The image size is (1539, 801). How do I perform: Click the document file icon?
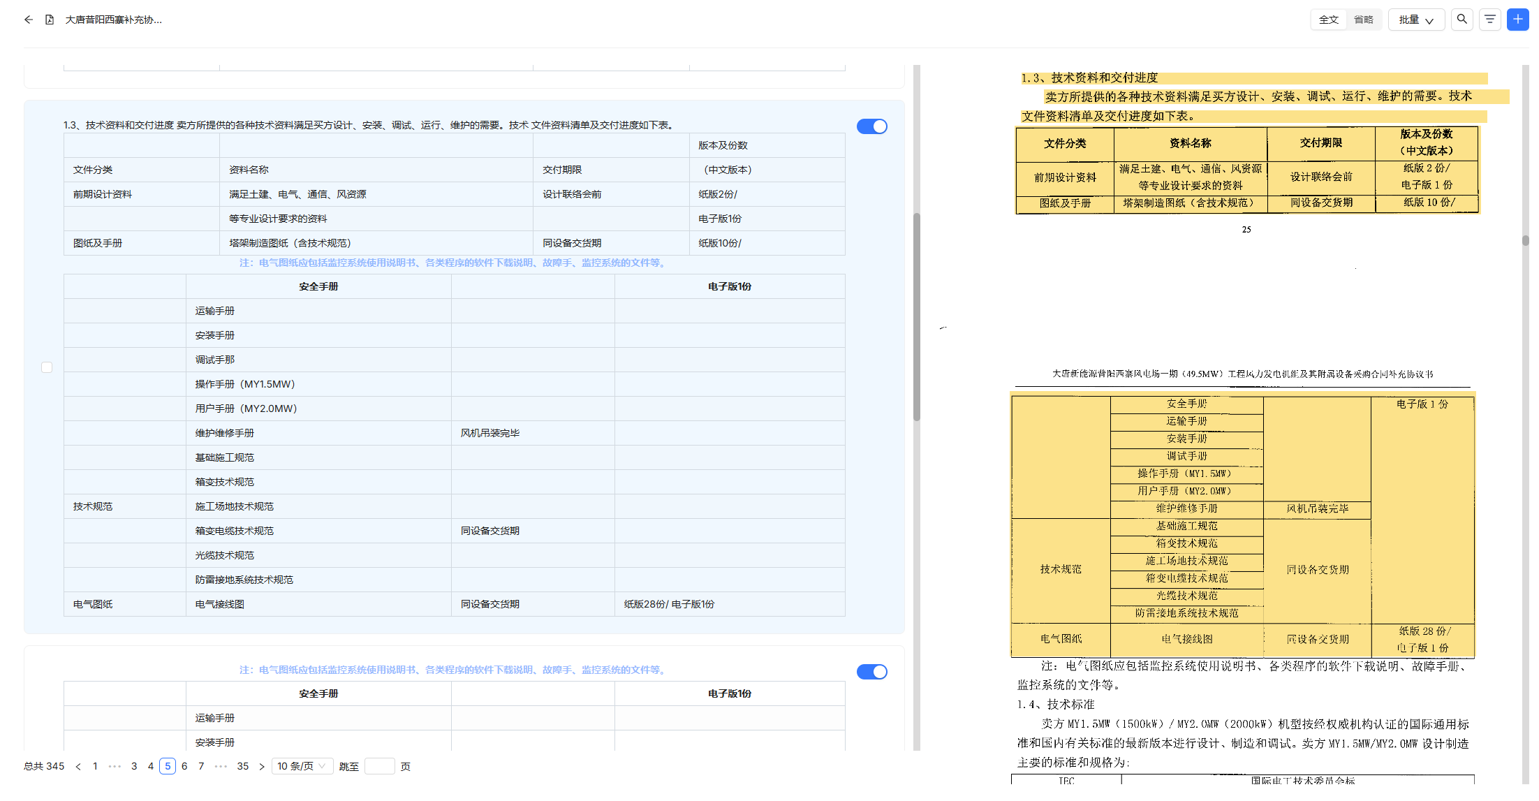[50, 20]
